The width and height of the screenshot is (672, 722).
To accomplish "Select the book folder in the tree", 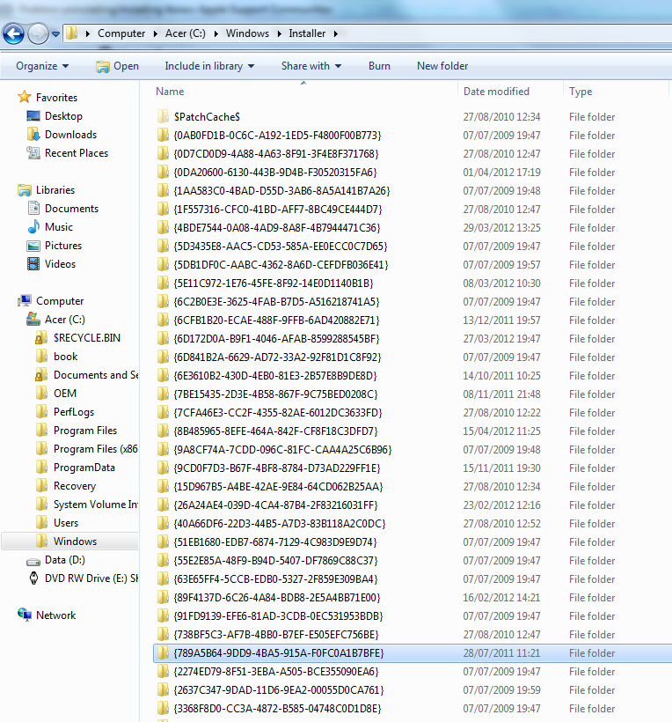I will click(x=65, y=357).
